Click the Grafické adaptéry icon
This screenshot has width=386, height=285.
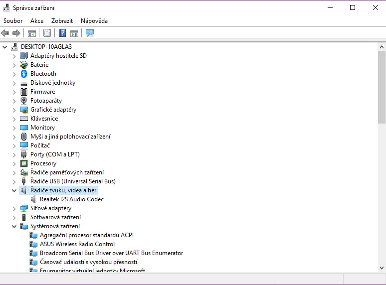(24, 110)
